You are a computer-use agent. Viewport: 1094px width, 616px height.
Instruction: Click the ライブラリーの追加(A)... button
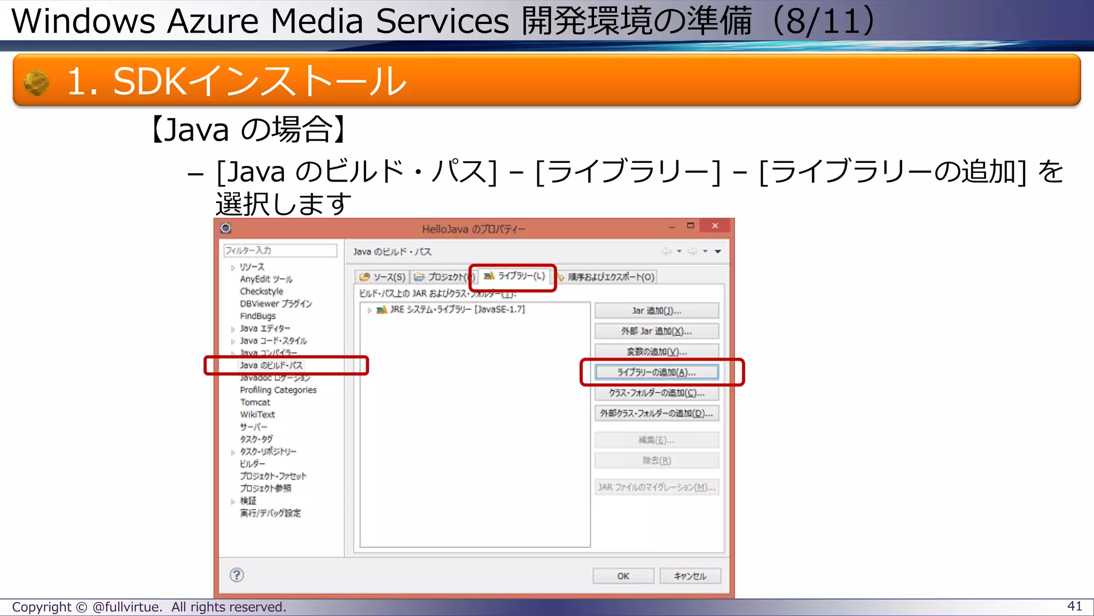pos(657,372)
